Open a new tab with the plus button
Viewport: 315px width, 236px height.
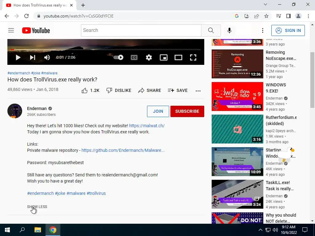click(x=83, y=5)
